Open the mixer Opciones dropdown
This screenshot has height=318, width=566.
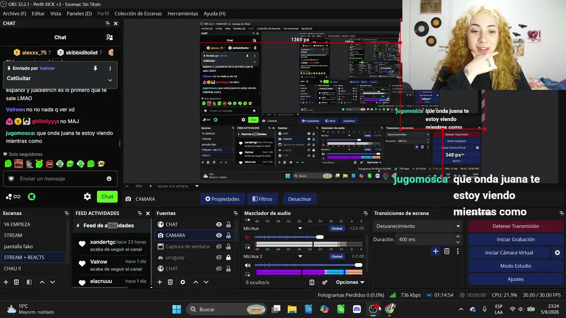pyautogui.click(x=350, y=282)
